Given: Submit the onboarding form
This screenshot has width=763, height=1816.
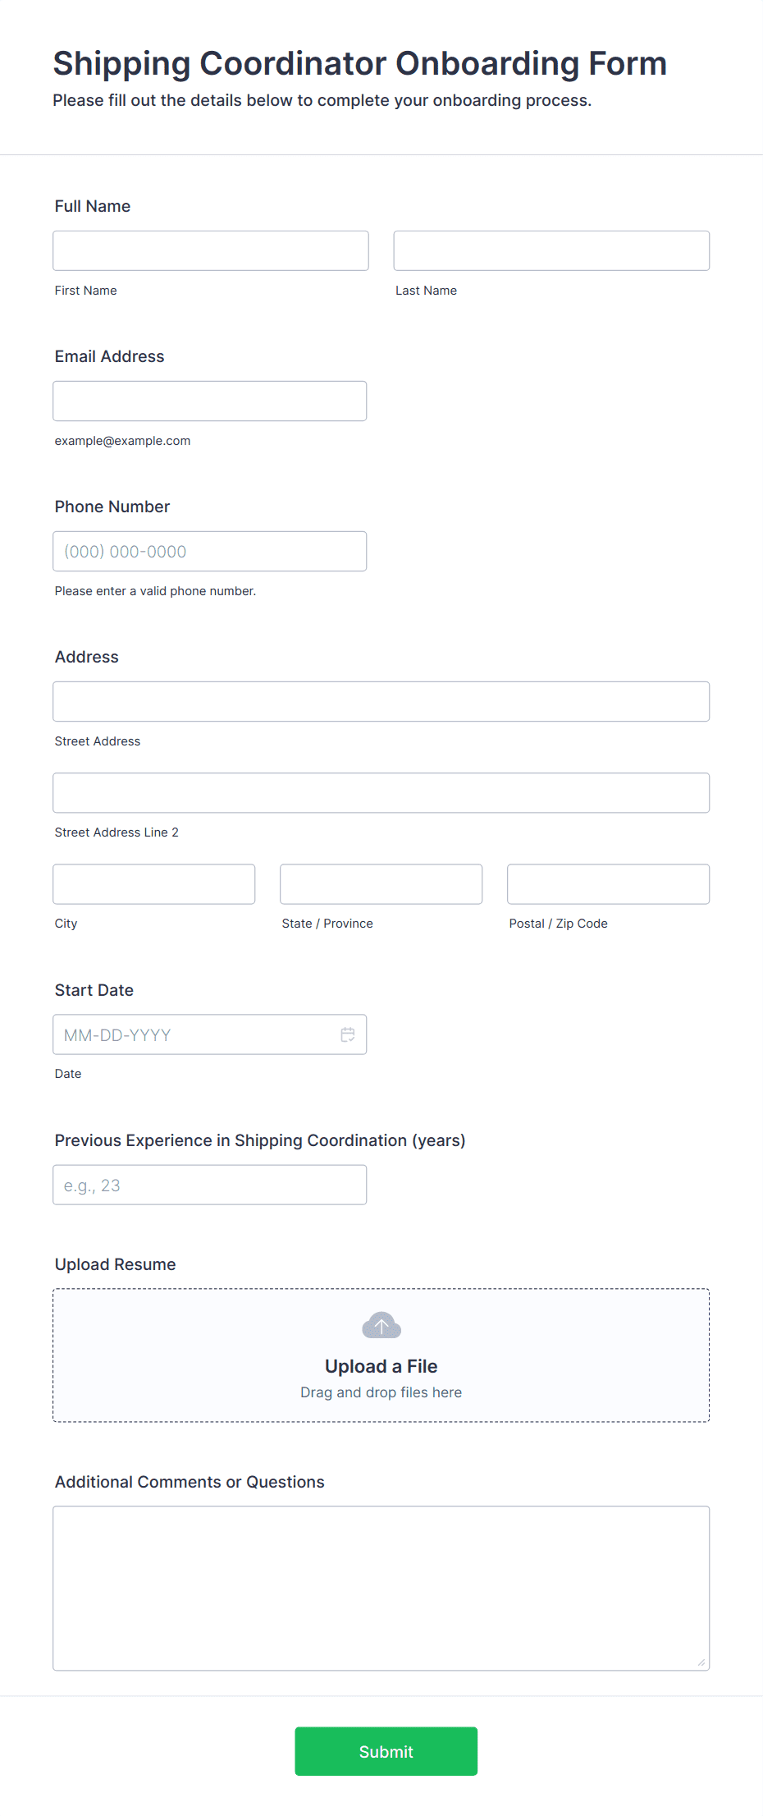Looking at the screenshot, I should coord(386,1751).
